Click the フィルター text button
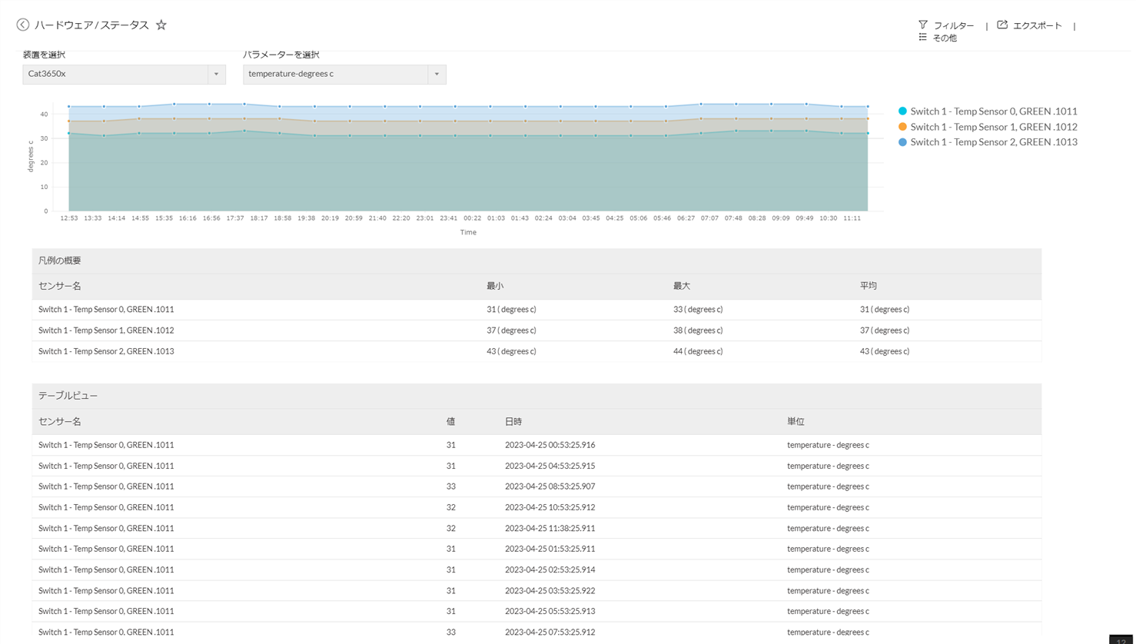The width and height of the screenshot is (1136, 644). (954, 25)
